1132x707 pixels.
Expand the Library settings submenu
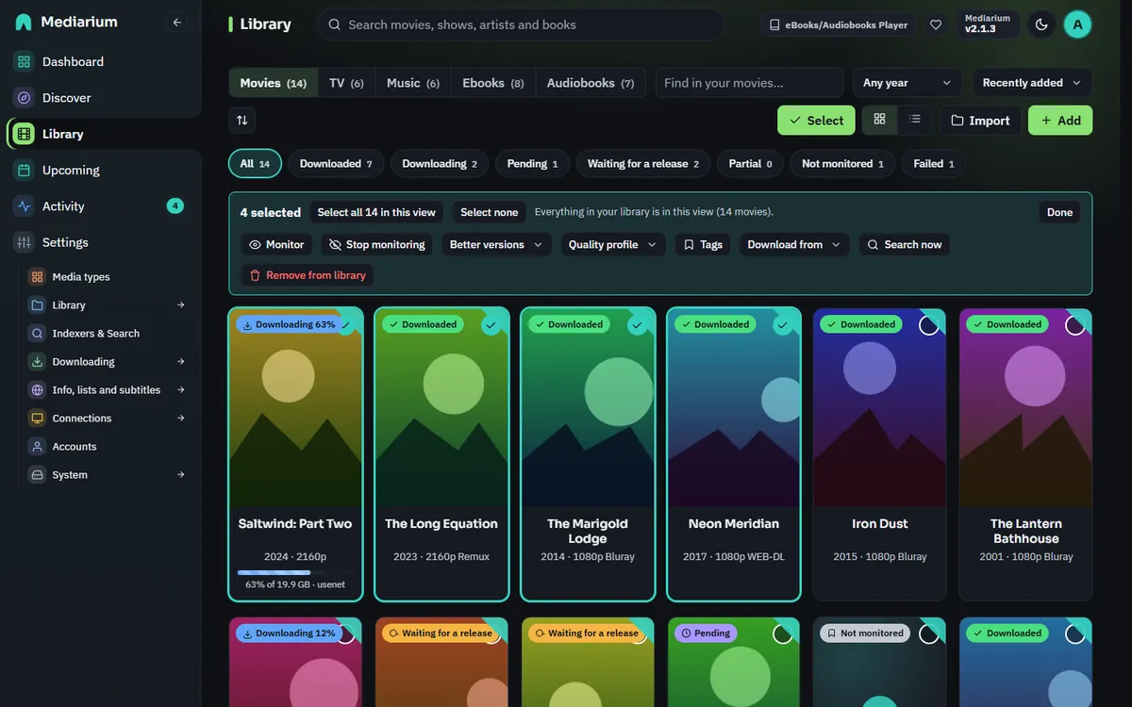coord(181,305)
